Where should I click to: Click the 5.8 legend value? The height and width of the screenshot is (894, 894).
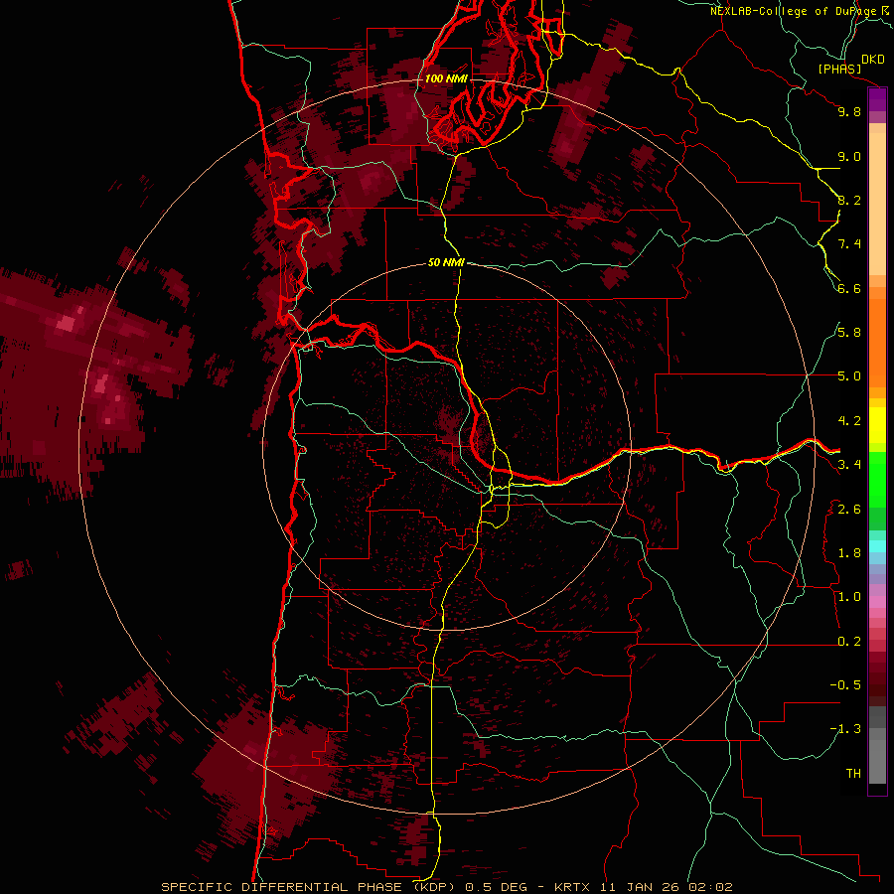tap(849, 333)
